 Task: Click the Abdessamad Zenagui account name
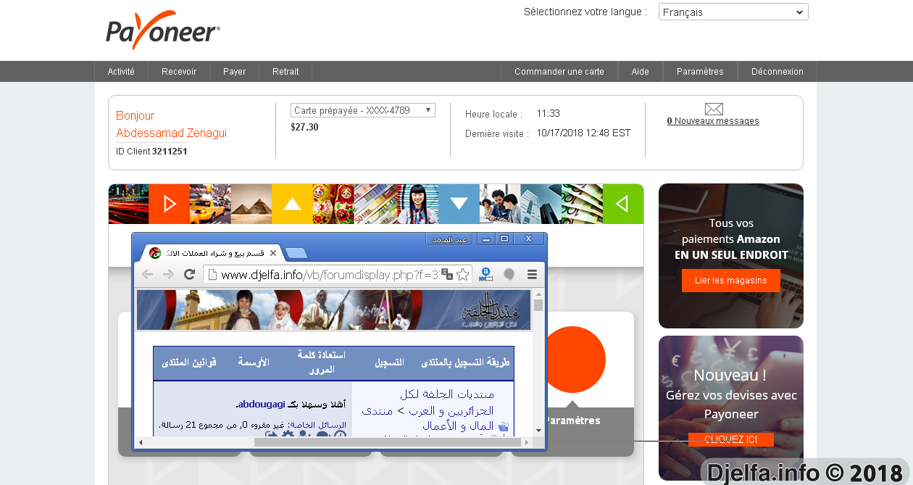coord(172,133)
